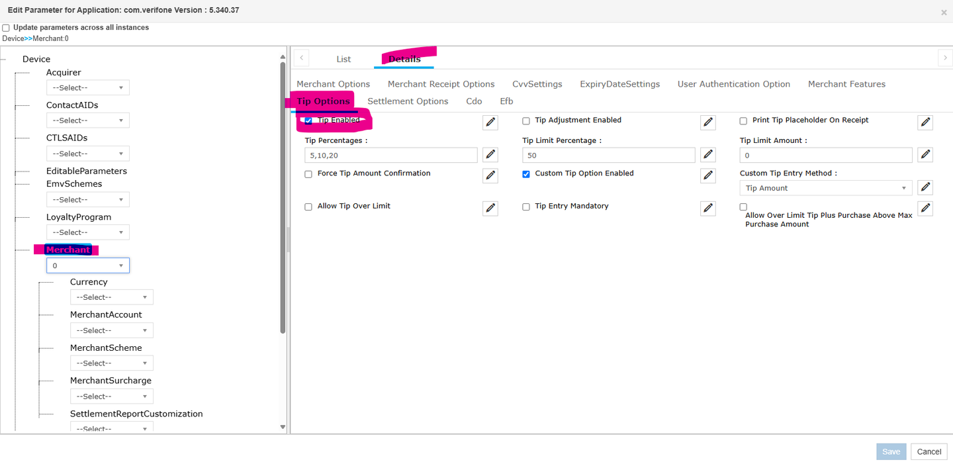Click edit pencil for Allow Over Limit Tip Plus Purchase
This screenshot has height=466, width=953.
(925, 209)
